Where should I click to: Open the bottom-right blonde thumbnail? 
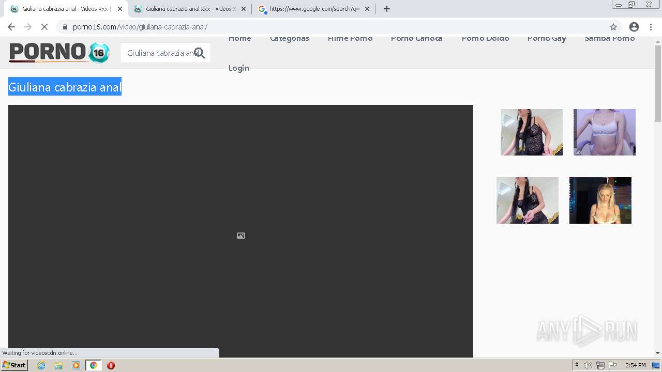[x=600, y=200]
